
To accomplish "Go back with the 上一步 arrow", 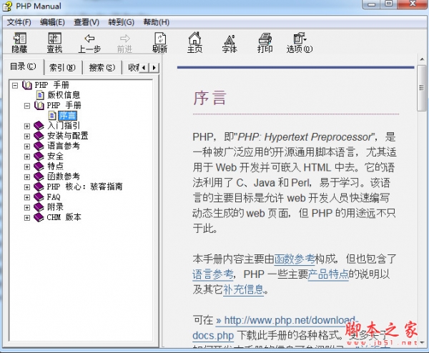I will [x=89, y=39].
